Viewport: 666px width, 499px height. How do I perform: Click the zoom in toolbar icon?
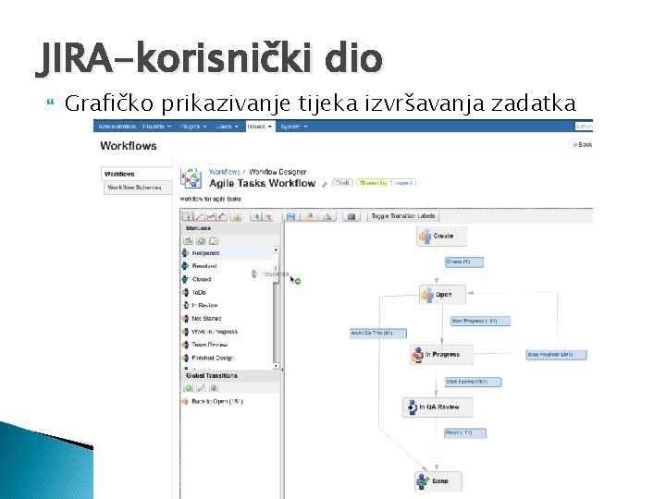point(255,216)
